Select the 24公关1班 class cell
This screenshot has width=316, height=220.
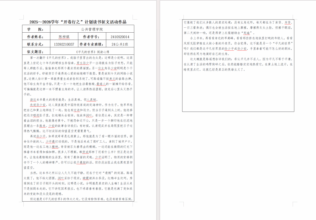pyautogui.click(x=120, y=44)
